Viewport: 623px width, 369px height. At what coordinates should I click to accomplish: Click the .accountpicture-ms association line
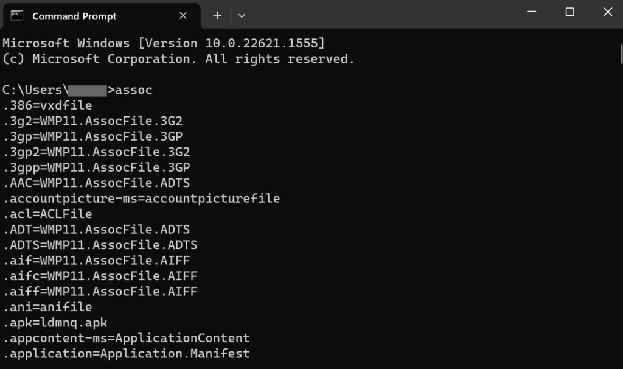point(142,198)
